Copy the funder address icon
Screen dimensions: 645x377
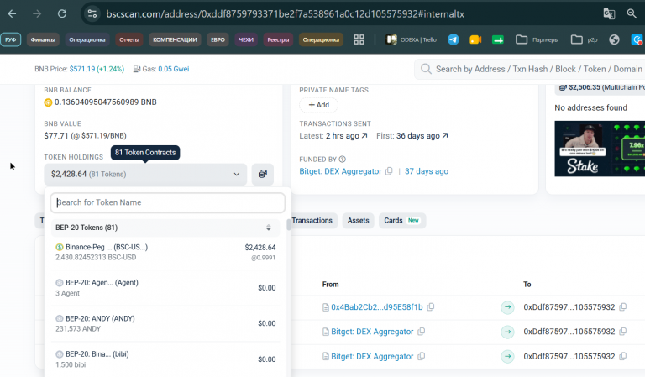tap(389, 171)
